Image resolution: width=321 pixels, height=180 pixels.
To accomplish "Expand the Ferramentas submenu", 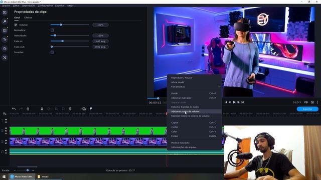I will (194, 86).
